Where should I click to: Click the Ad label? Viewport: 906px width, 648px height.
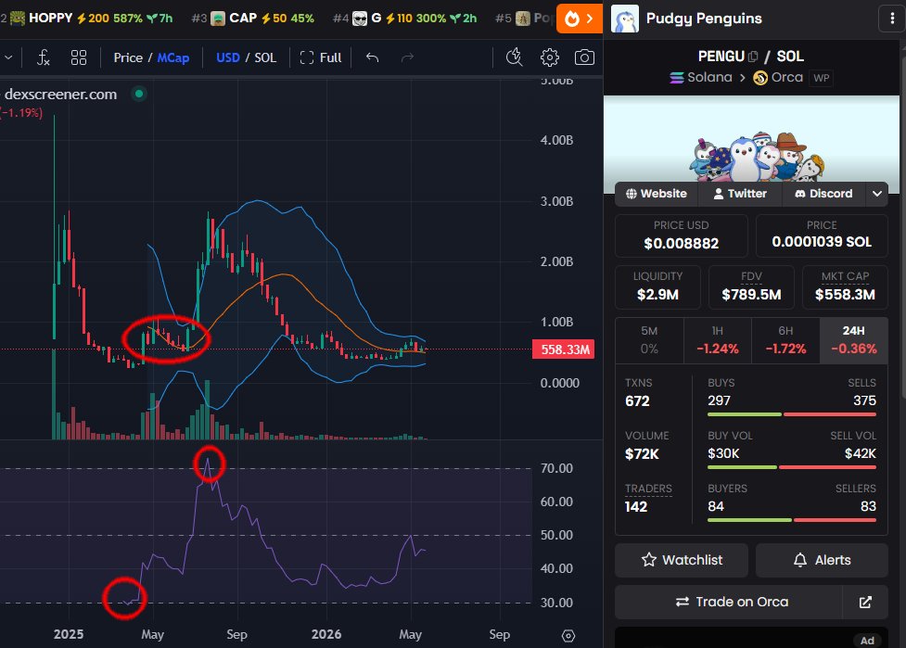click(867, 641)
